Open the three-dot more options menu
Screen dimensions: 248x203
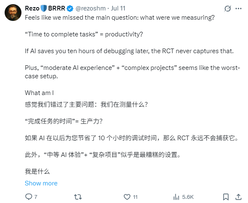(x=238, y=8)
